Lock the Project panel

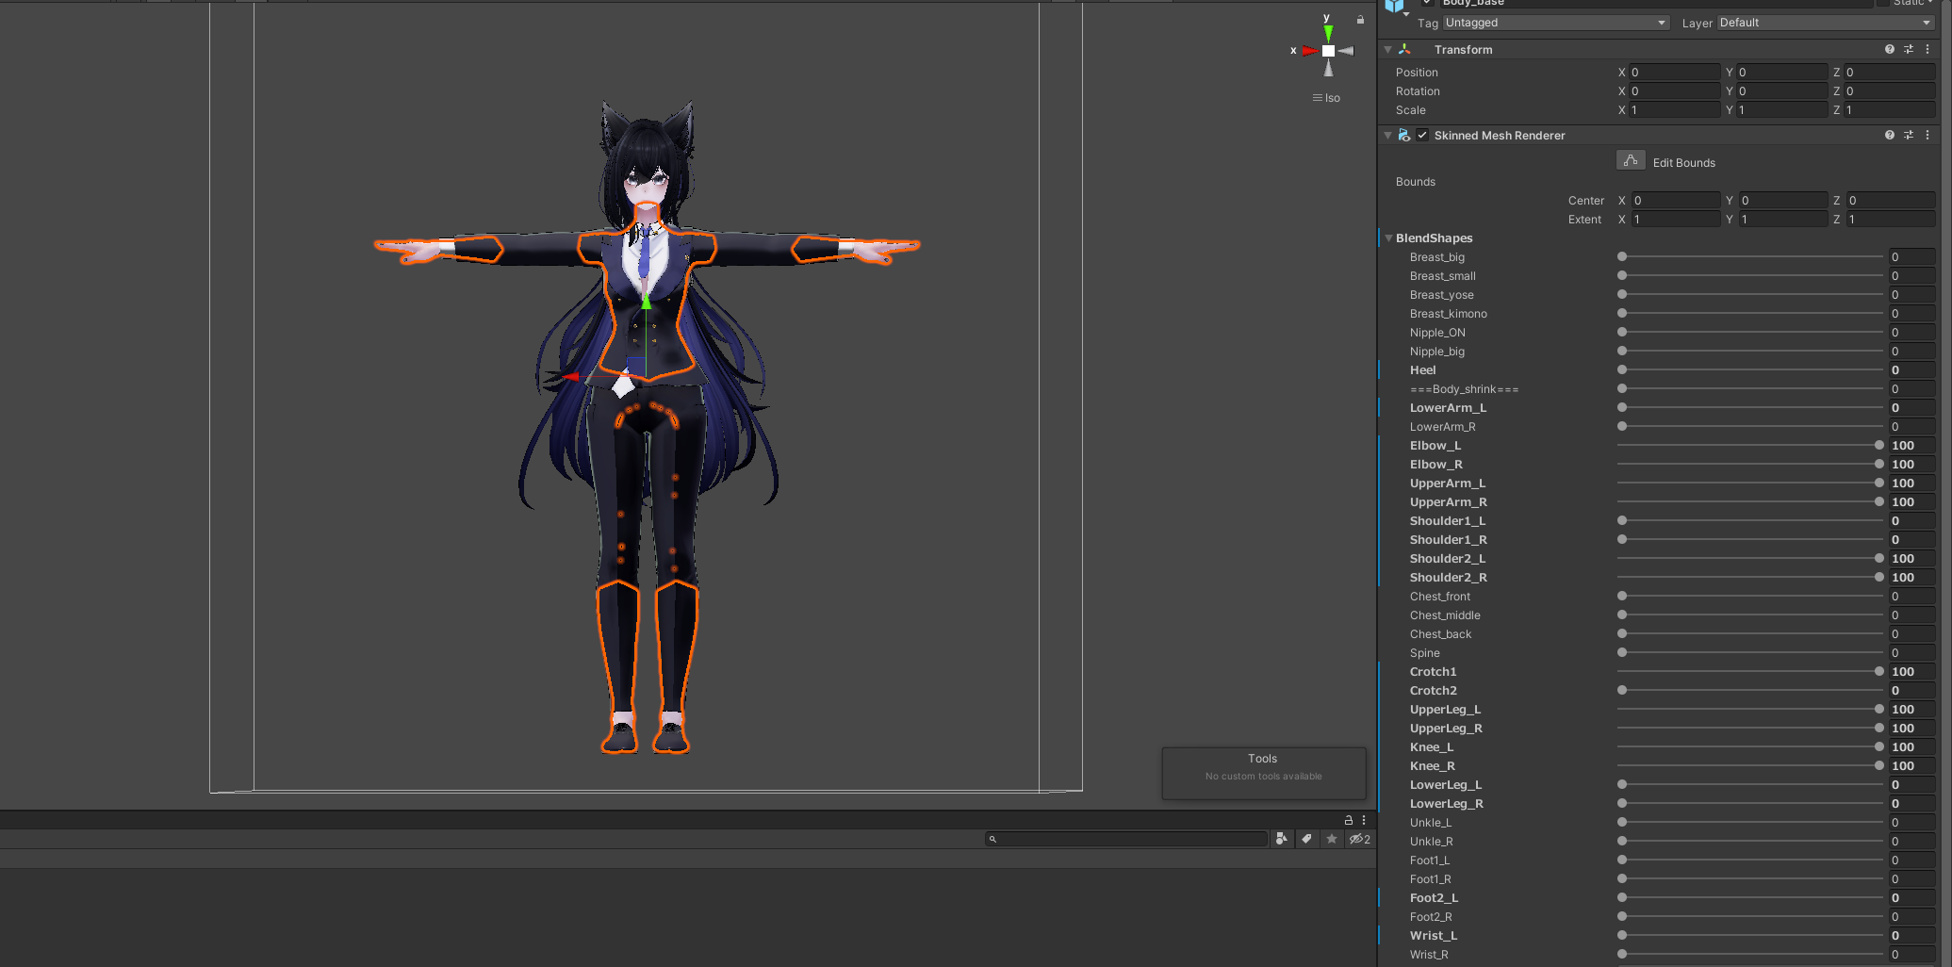pyautogui.click(x=1348, y=820)
